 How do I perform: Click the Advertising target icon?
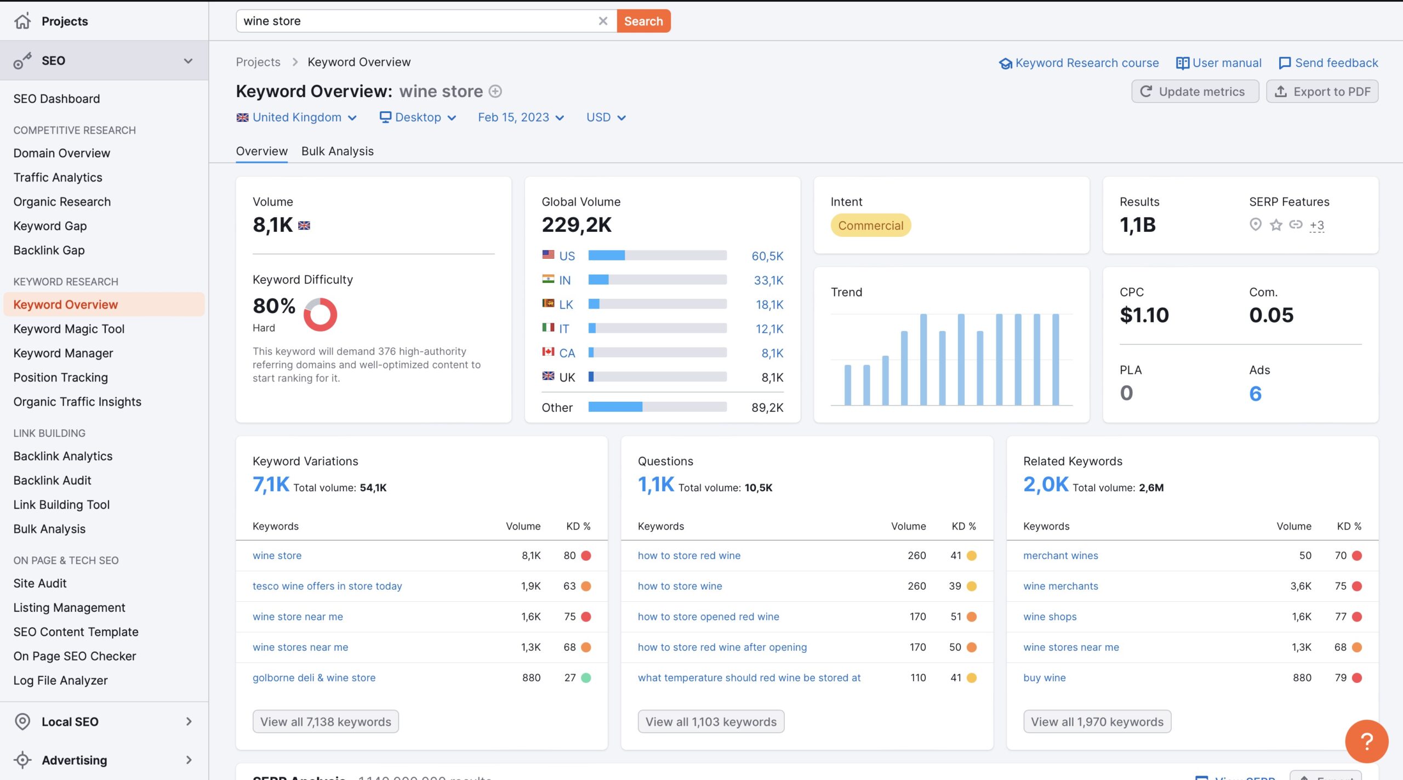pyautogui.click(x=22, y=760)
